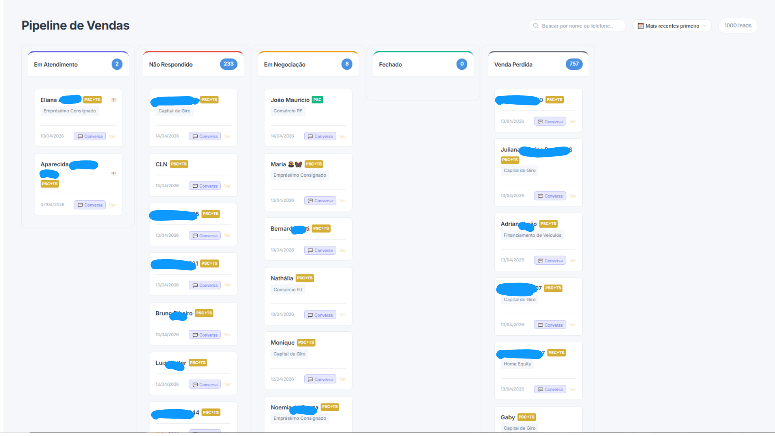The width and height of the screenshot is (775, 436).
Task: Click the 757 count on Venda Perdida
Action: point(574,64)
